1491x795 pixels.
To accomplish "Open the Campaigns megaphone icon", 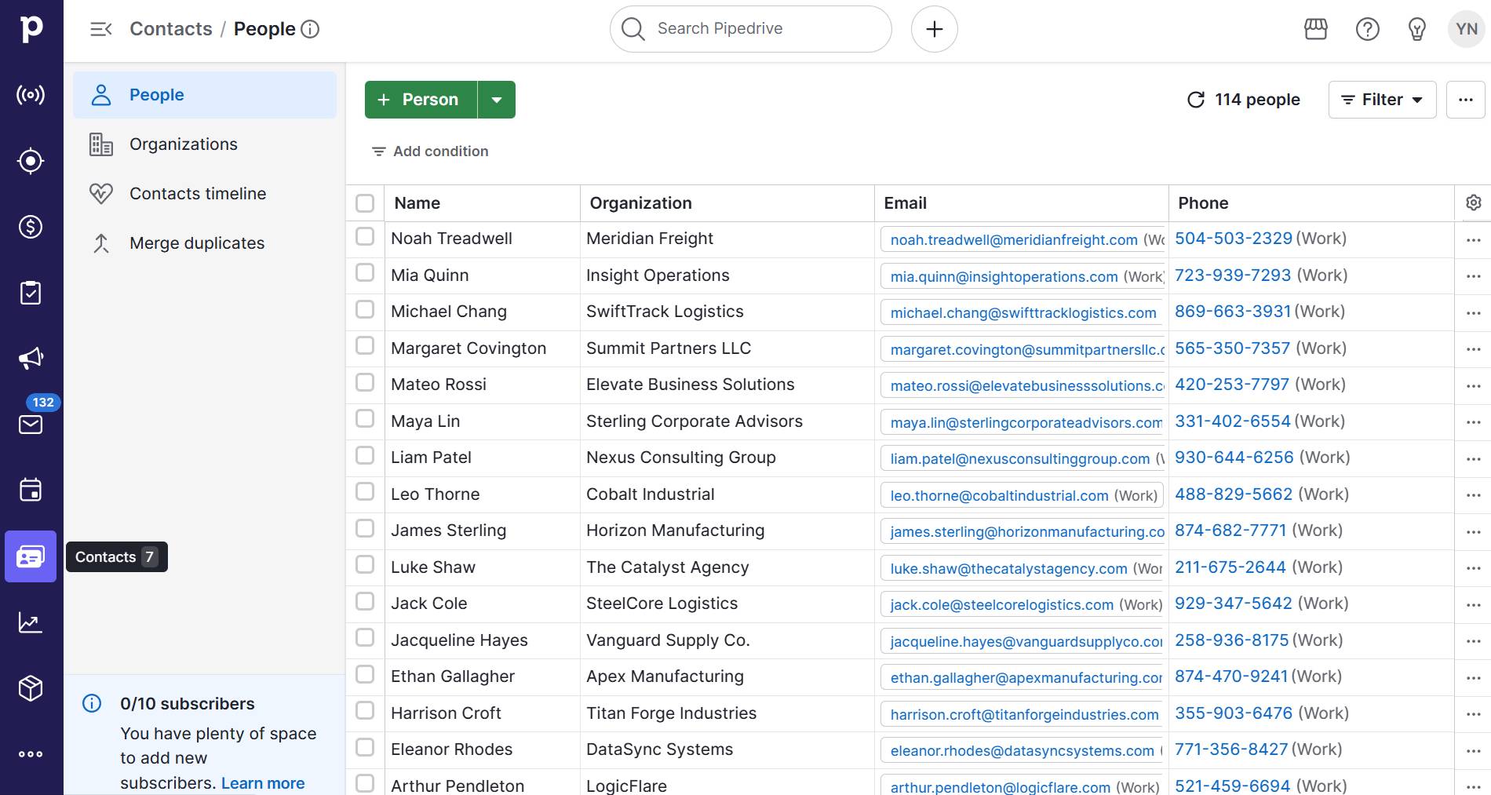I will [x=31, y=359].
